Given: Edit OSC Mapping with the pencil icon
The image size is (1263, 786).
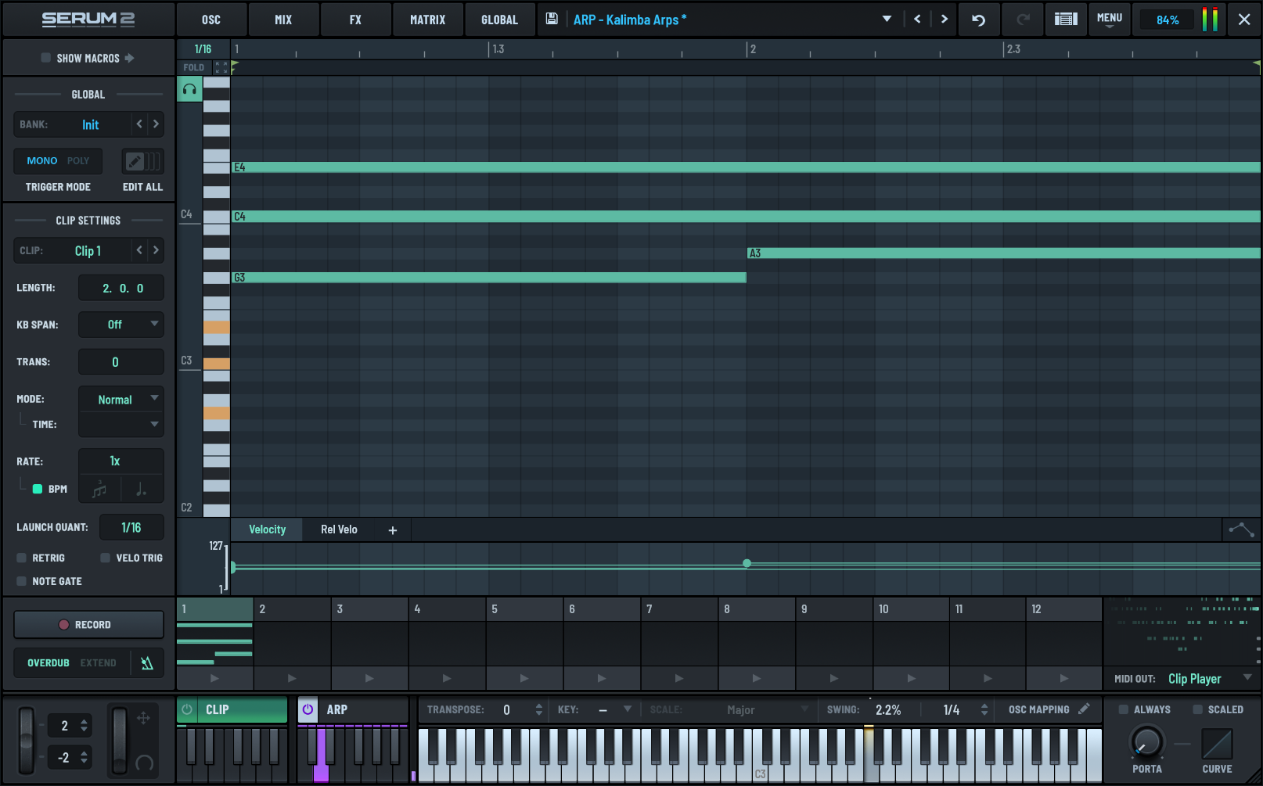Looking at the screenshot, I should (x=1084, y=709).
